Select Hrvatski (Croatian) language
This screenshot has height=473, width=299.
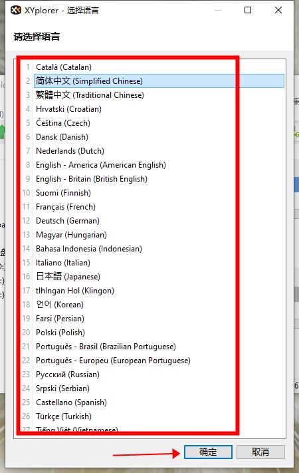[x=68, y=109]
